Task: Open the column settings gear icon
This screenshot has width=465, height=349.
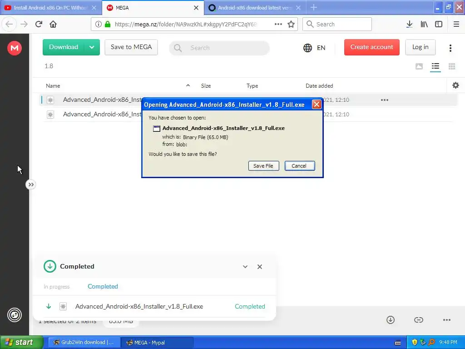Action: [x=455, y=85]
